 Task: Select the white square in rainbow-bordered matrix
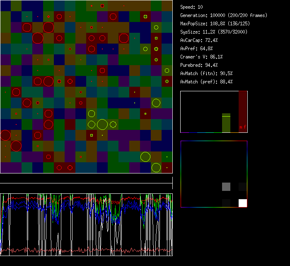click(x=243, y=203)
